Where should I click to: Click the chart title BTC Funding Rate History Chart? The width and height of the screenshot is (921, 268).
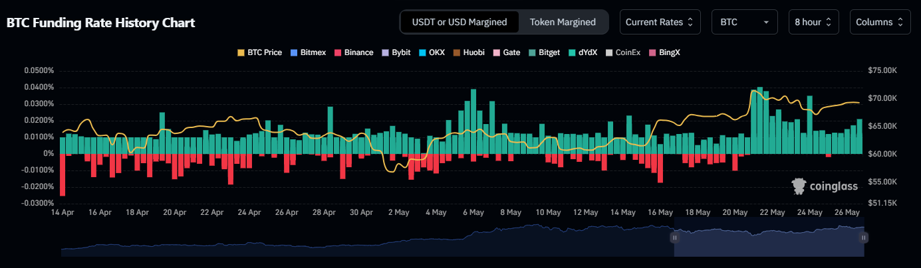[x=100, y=23]
